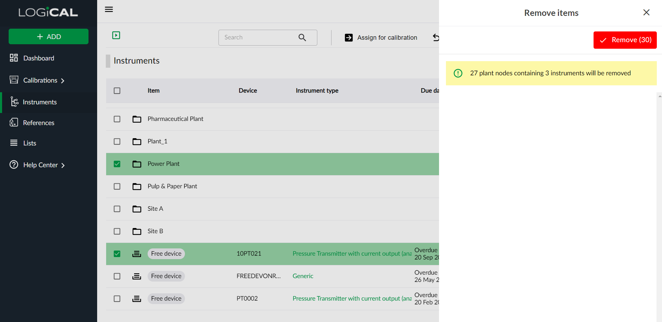Screen dimensions: 662x322
Task: Click the red Remove (30) button
Action: 625,40
